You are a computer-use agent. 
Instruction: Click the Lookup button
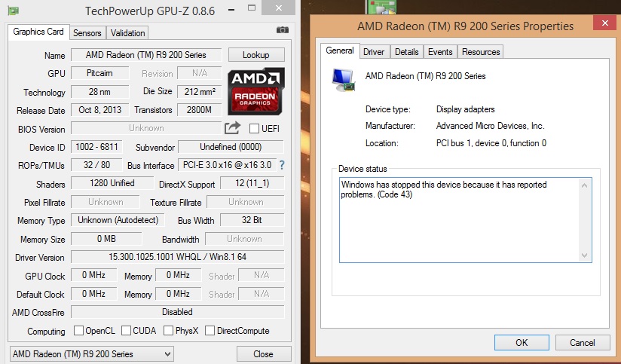pyautogui.click(x=256, y=55)
